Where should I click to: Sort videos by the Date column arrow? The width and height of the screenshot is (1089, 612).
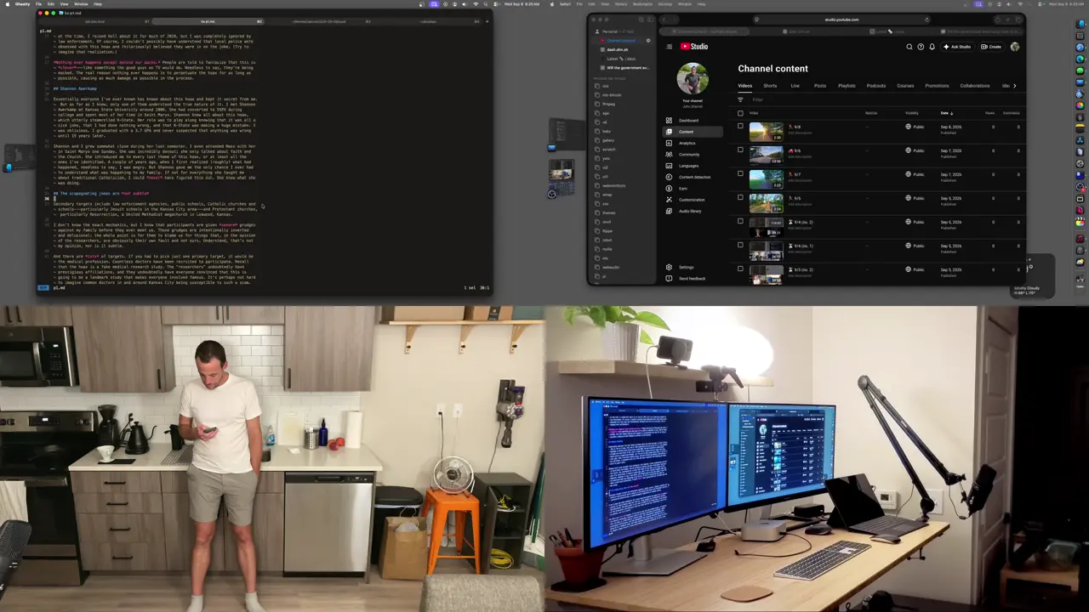tap(951, 113)
